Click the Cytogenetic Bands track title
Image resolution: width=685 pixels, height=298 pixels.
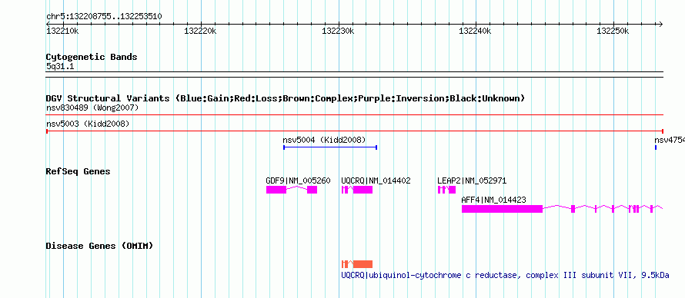[x=92, y=57]
